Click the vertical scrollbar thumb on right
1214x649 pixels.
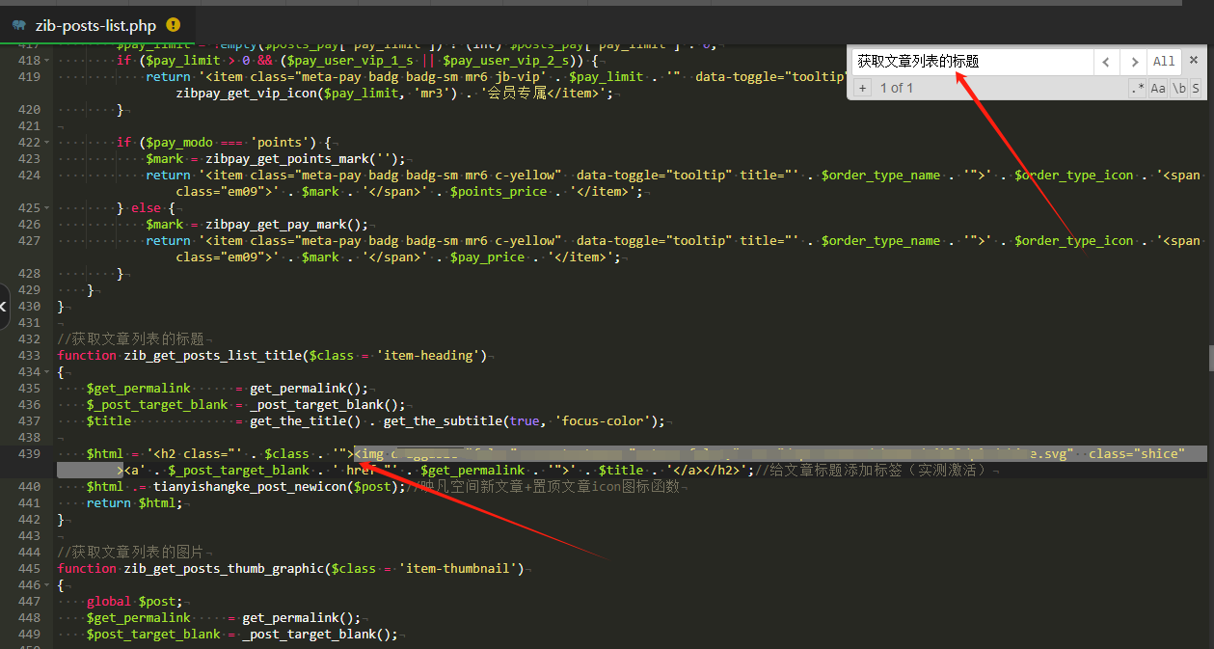point(1210,358)
